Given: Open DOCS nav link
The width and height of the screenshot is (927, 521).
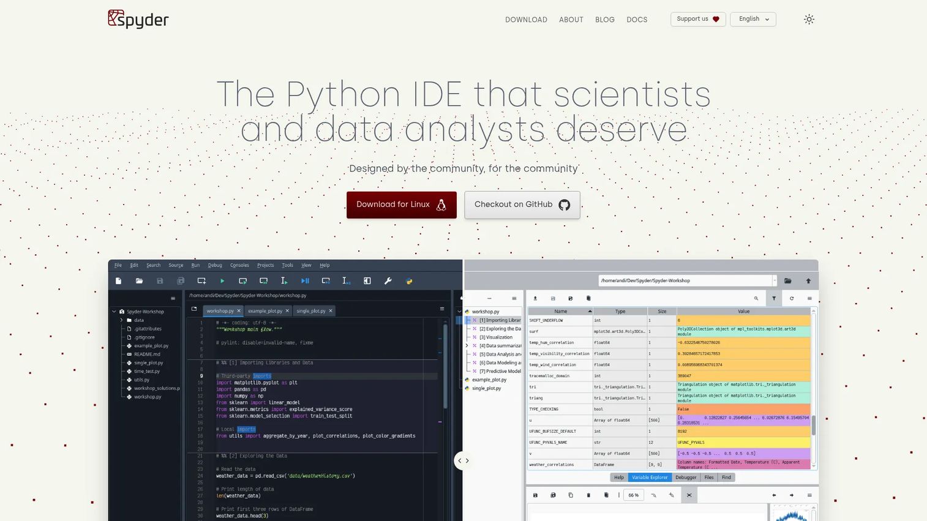Looking at the screenshot, I should [637, 20].
